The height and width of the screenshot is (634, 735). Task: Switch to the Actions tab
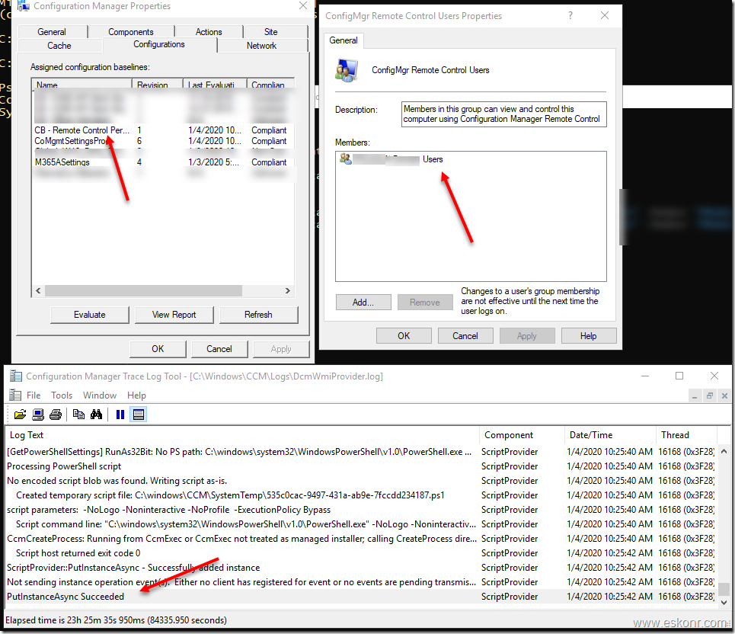pos(209,32)
